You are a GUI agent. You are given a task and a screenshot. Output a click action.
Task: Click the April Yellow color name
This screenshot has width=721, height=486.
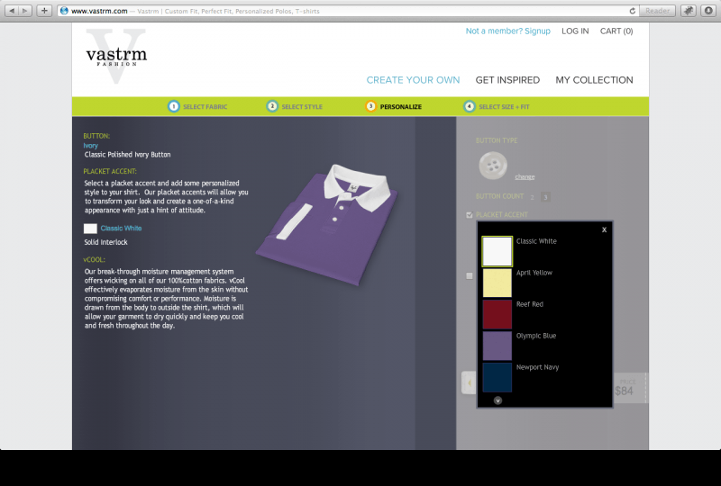point(534,273)
